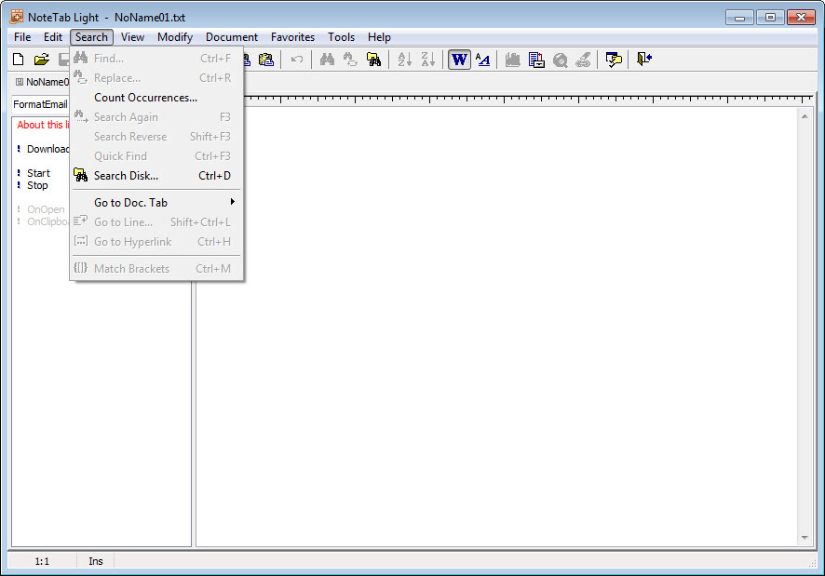Viewport: 825px width, 576px height.
Task: Click the editor scrollbar down arrow
Action: pyautogui.click(x=805, y=538)
